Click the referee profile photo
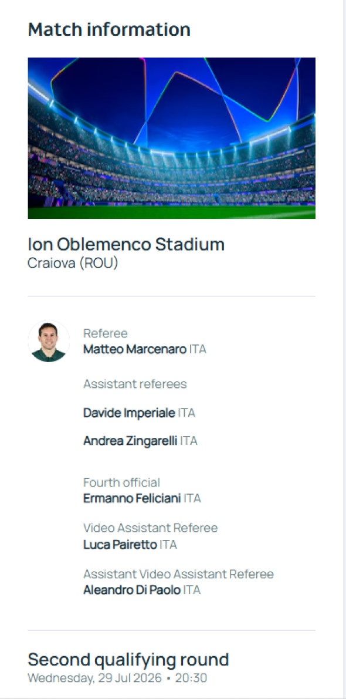 coord(49,341)
